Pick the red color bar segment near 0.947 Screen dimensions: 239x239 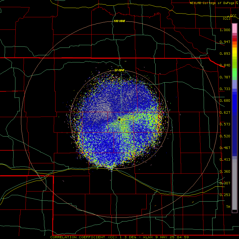coord(234,40)
